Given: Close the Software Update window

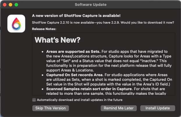Looking at the screenshot, I should pyautogui.click(x=5, y=5).
